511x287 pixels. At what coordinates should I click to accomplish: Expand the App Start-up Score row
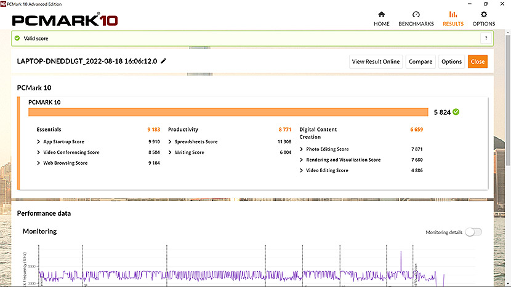click(x=39, y=141)
